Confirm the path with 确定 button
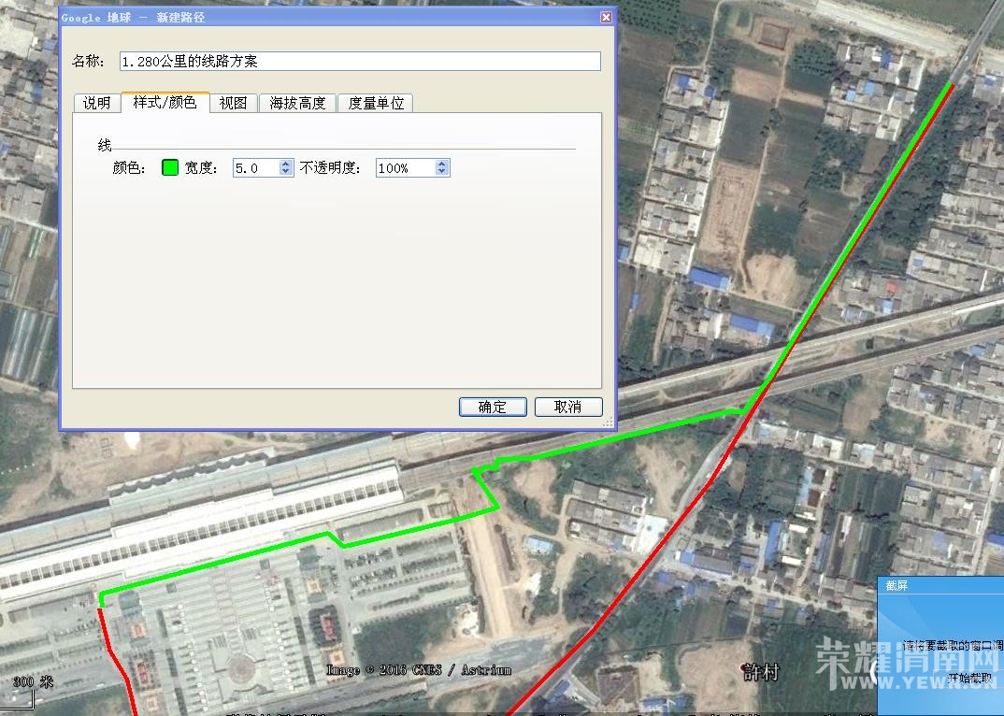The height and width of the screenshot is (716, 1004). (492, 407)
